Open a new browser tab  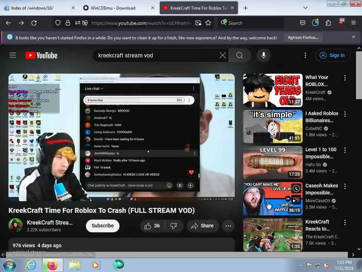click(245, 8)
